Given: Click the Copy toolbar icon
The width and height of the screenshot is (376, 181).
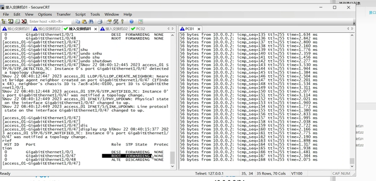Looking at the screenshot, I should pos(78,22).
